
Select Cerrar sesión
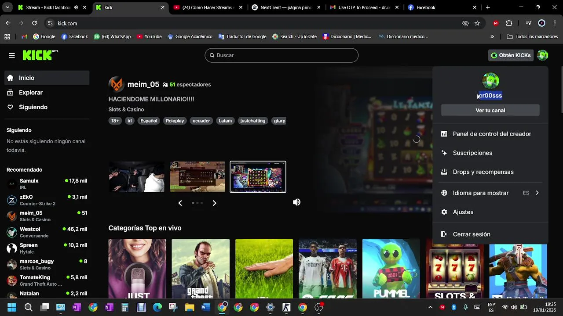(490, 234)
